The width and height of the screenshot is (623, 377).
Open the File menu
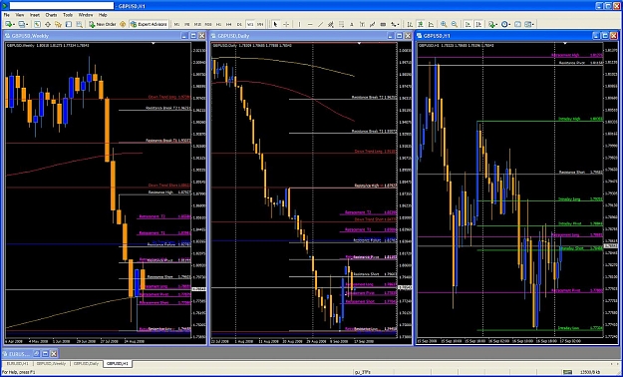(x=7, y=15)
